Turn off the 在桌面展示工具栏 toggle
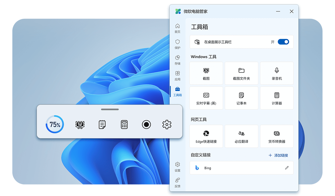 (283, 42)
